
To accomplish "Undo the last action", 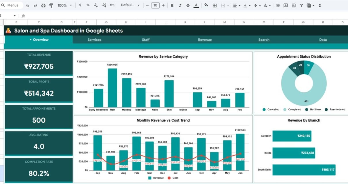I will tap(28, 5).
